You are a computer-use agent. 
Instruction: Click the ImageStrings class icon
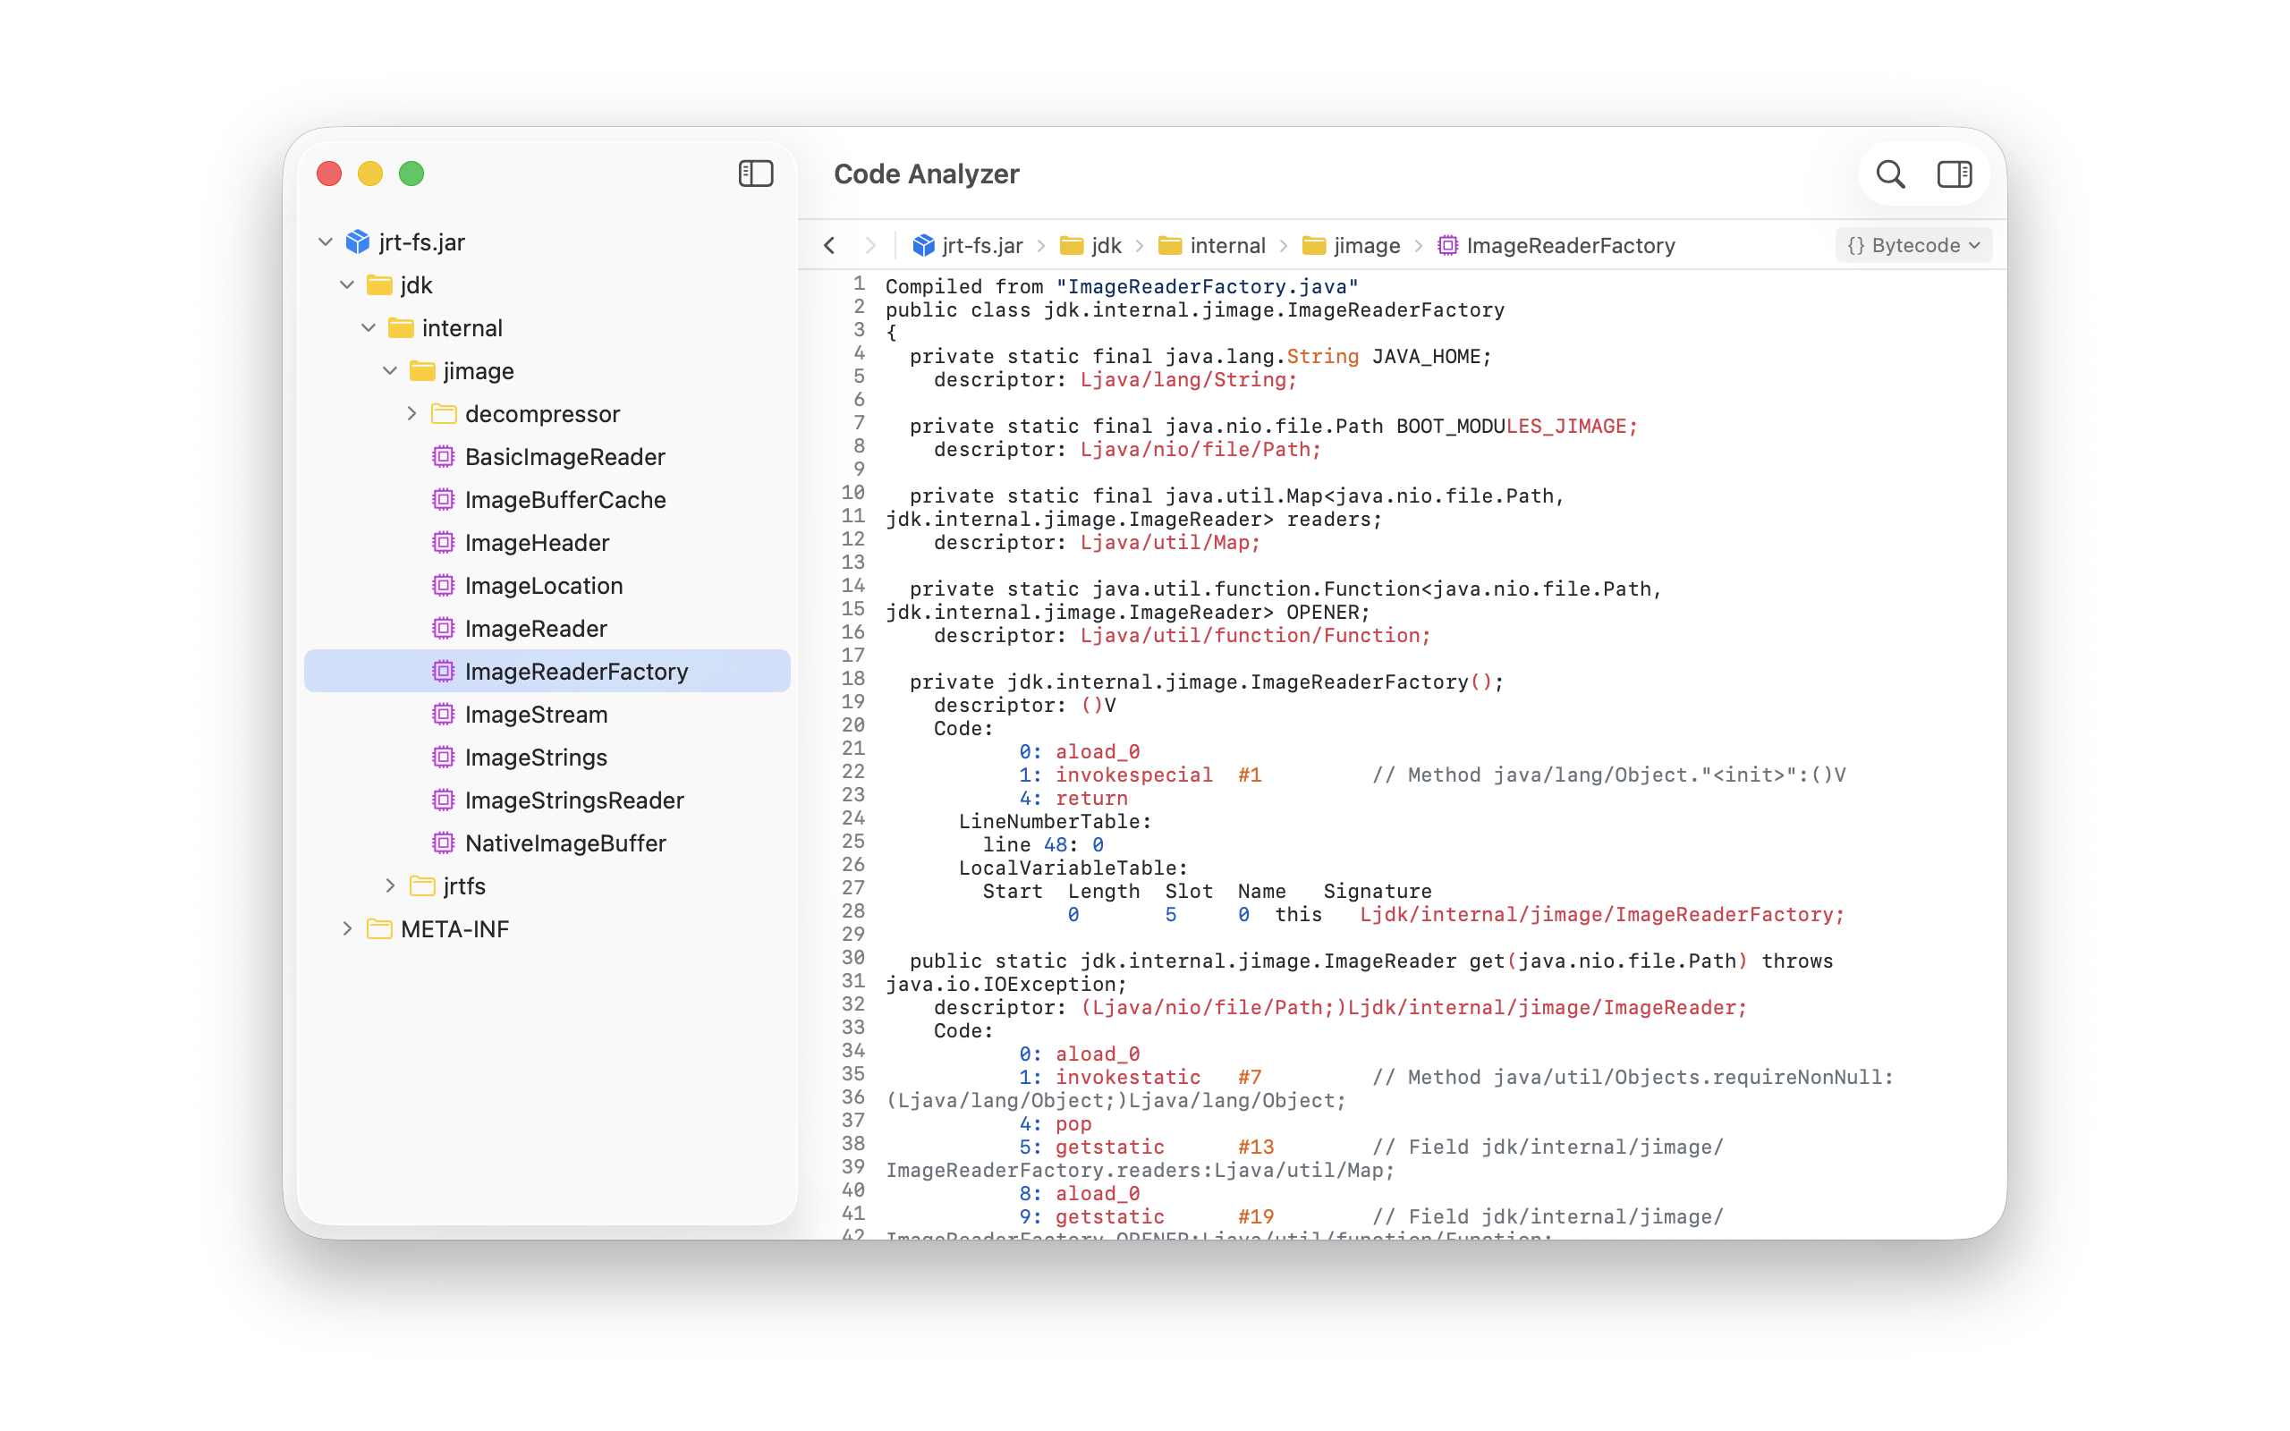[x=443, y=758]
